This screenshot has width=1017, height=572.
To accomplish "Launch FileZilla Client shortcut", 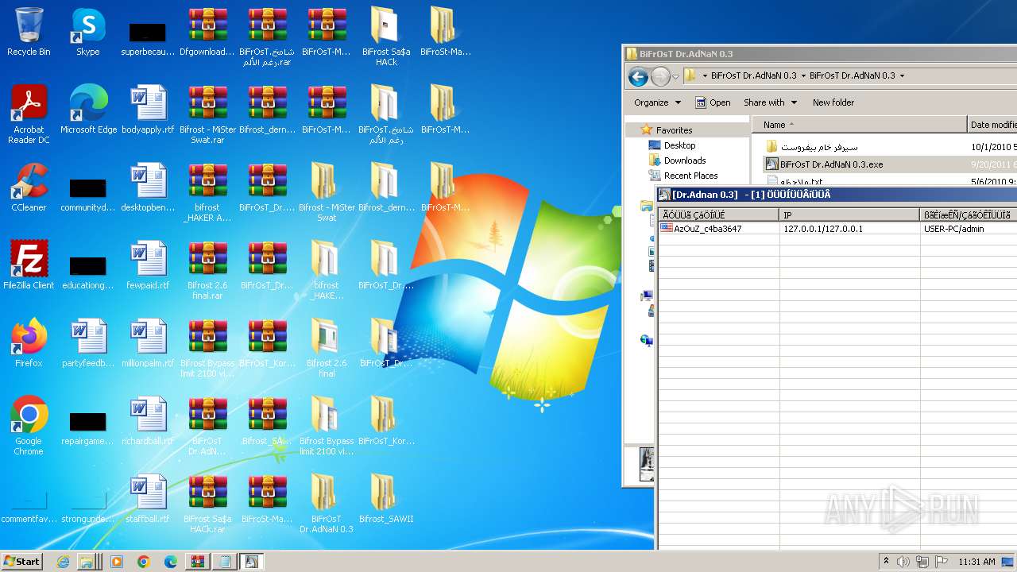I will pos(29,265).
